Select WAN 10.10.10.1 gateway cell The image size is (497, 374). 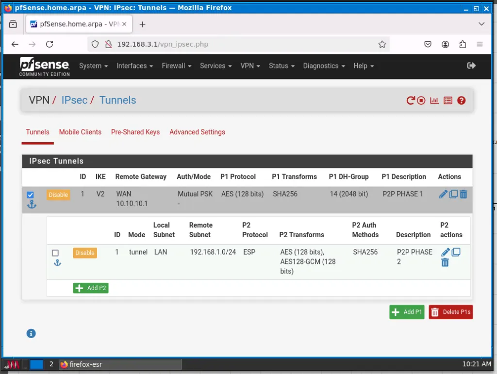(x=132, y=198)
